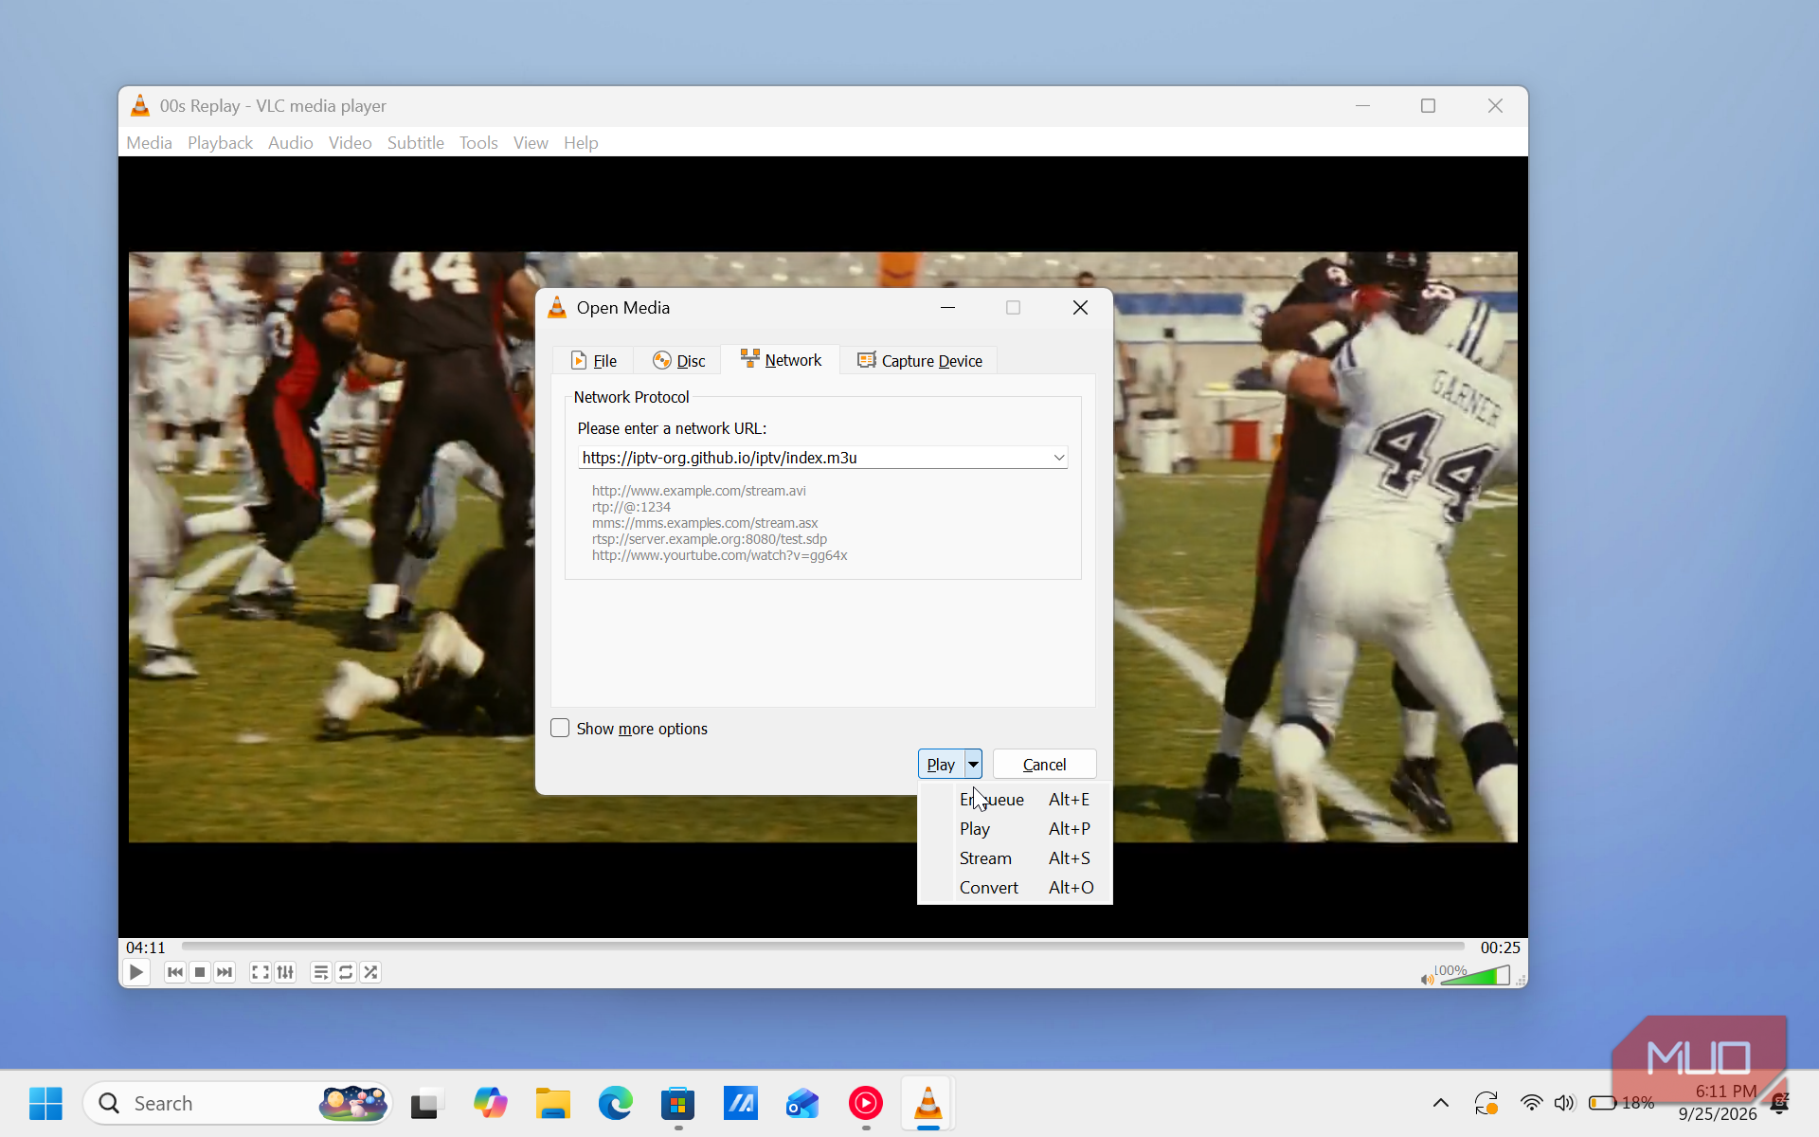Open the sync status tray icon
Viewport: 1819px width, 1137px height.
click(x=1486, y=1103)
